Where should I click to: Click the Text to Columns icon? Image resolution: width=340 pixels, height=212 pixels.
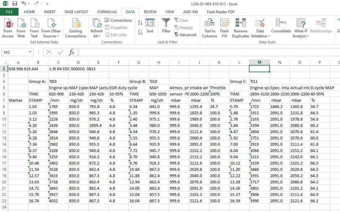click(x=210, y=23)
